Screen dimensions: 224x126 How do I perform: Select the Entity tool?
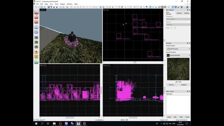click(36, 27)
